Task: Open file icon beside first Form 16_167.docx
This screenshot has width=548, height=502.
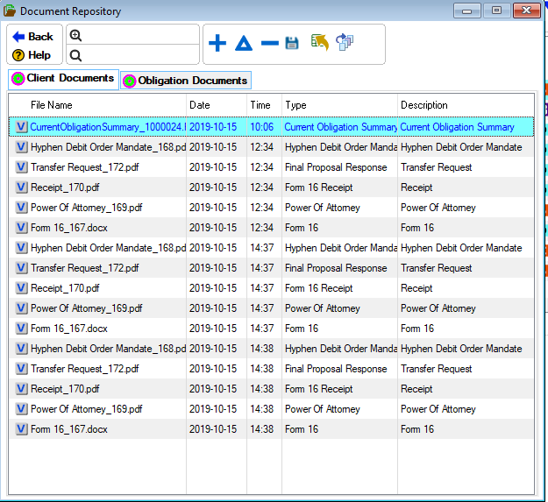Action: (22, 228)
